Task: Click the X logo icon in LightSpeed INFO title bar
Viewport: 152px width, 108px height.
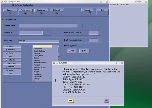Action: [x=2, y=2]
